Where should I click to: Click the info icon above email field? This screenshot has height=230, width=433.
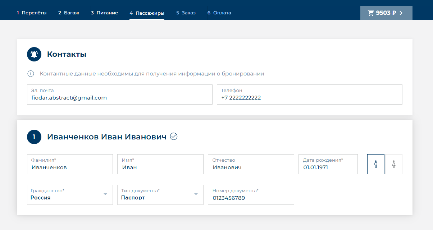[31, 74]
